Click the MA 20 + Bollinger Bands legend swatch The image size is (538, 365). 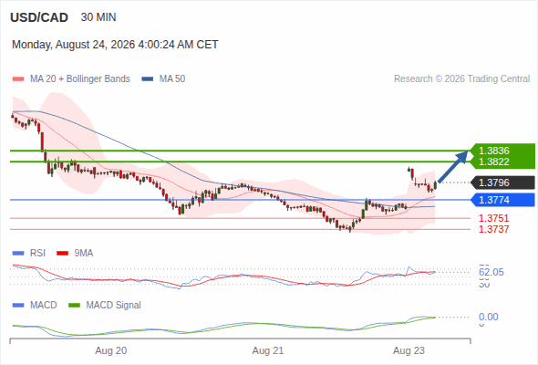18,79
